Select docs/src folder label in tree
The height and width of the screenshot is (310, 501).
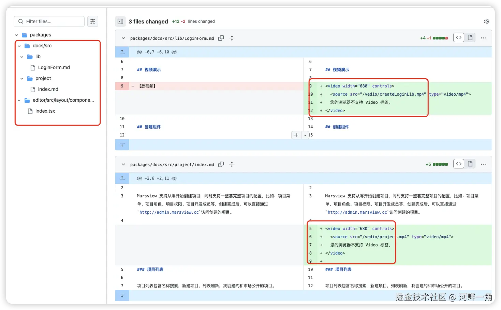(x=42, y=46)
